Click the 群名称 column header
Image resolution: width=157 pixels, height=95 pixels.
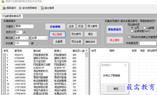(37, 51)
